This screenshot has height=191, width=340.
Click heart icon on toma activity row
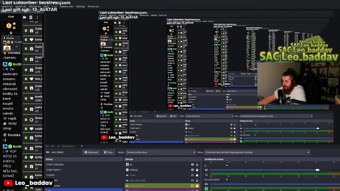[31, 40]
